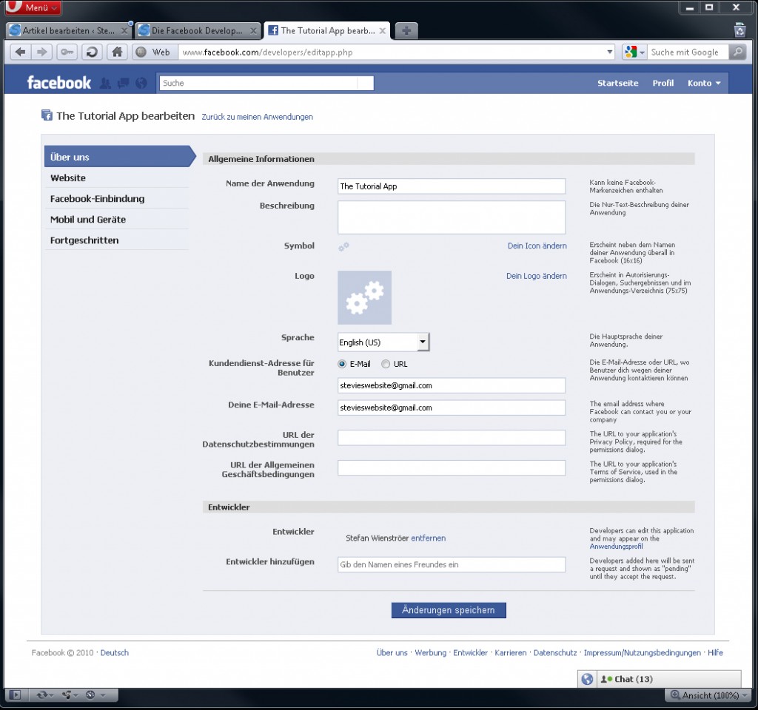Open the Sprache language dropdown
758x710 pixels.
[383, 342]
